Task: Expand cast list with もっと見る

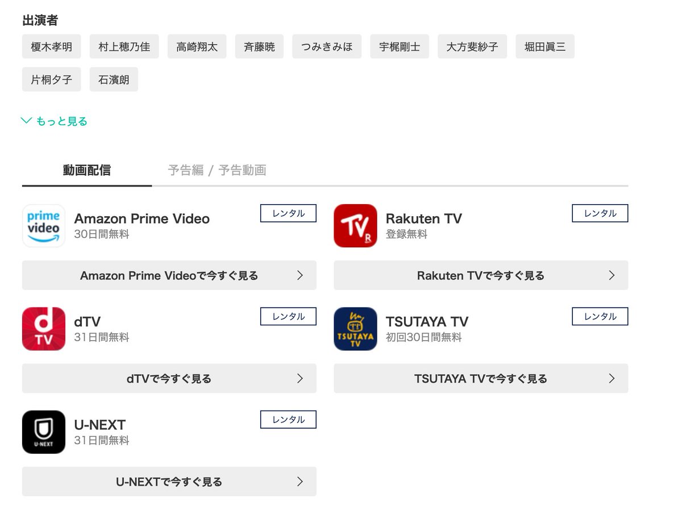Action: pos(55,121)
